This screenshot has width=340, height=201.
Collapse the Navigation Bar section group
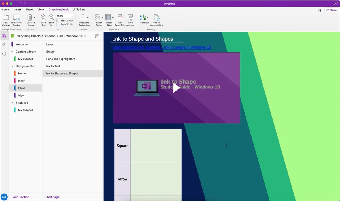[12, 66]
